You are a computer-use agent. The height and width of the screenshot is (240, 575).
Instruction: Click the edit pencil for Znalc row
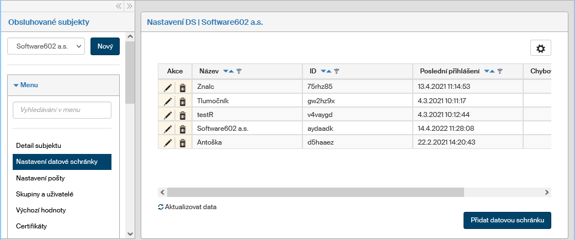[x=168, y=87]
